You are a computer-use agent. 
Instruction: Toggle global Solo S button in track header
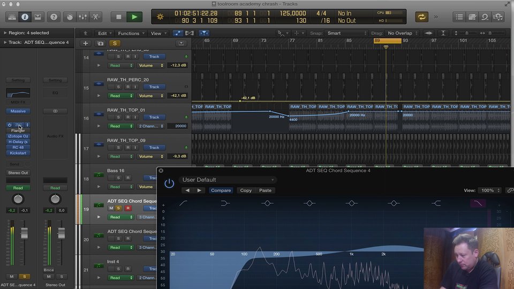[115, 43]
